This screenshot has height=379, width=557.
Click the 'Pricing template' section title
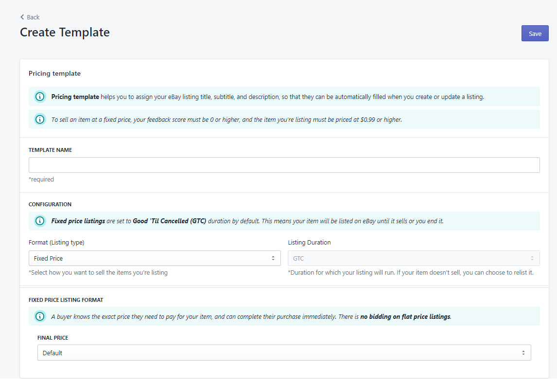(x=54, y=74)
